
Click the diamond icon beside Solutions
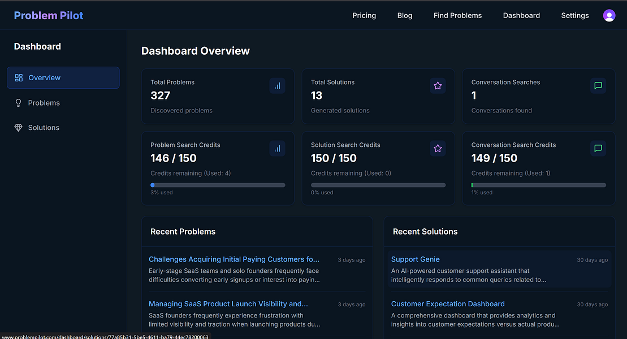coord(19,128)
